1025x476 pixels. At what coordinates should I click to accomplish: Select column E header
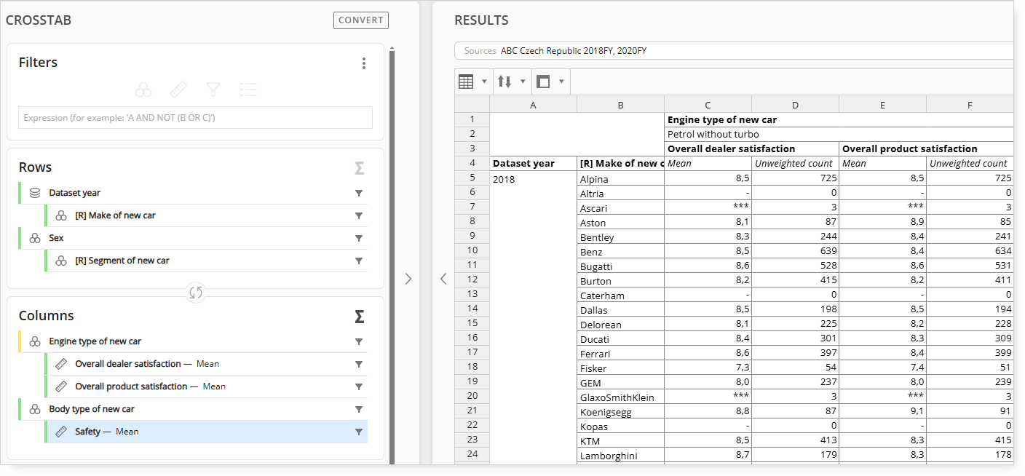pyautogui.click(x=882, y=106)
